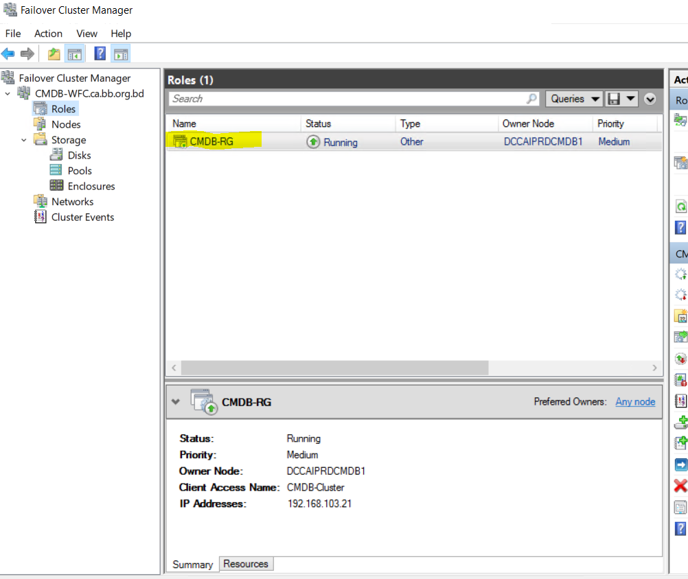This screenshot has width=688, height=579.
Task: Click Medium in the Priority column
Action: point(614,141)
